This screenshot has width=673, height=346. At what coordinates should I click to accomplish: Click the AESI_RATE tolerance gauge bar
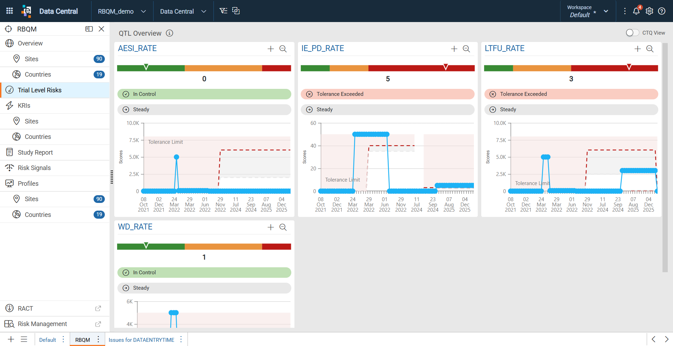[204, 68]
